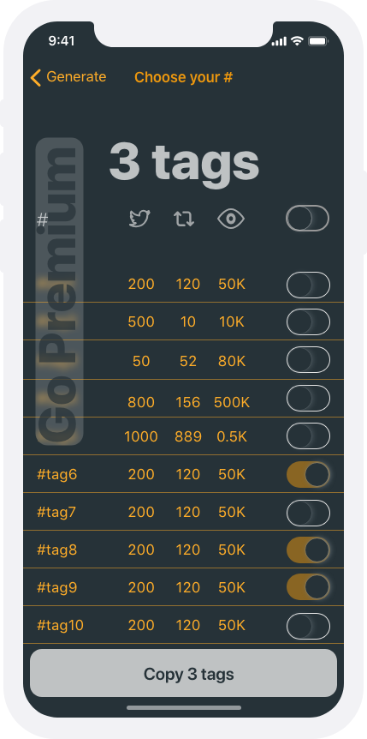Image resolution: width=367 pixels, height=739 pixels.
Task: Tap the eye views column icon
Action: (x=231, y=219)
